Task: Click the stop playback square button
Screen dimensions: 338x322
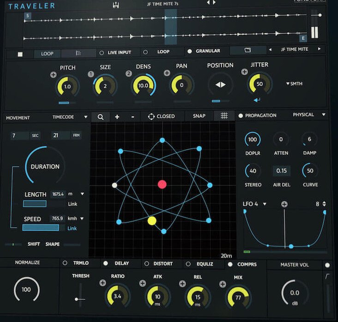Action: [x=20, y=54]
